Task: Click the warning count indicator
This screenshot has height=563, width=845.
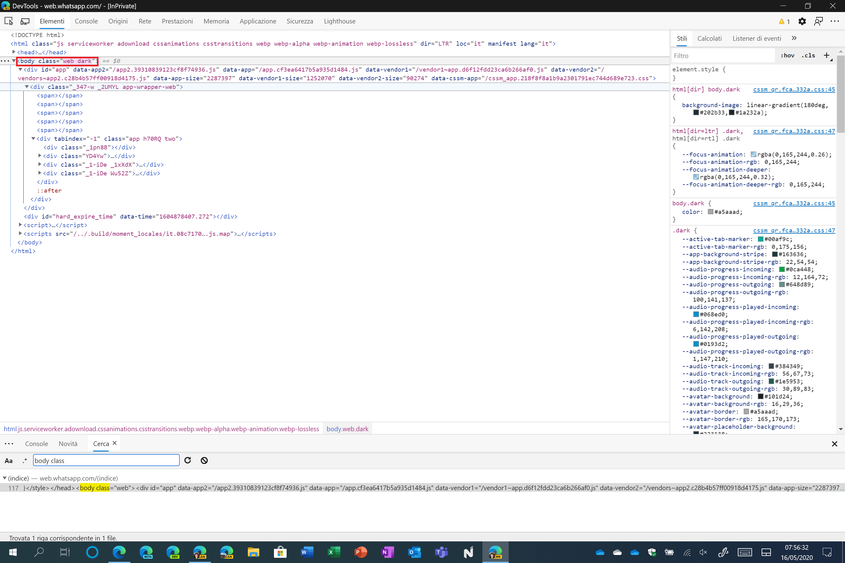Action: 784,22
